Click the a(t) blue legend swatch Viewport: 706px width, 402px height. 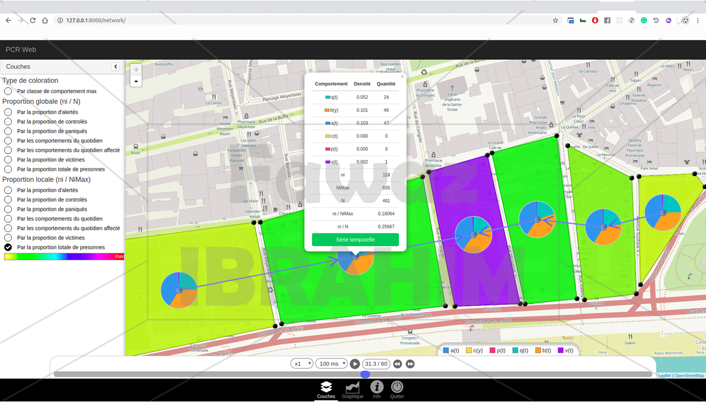(446, 351)
